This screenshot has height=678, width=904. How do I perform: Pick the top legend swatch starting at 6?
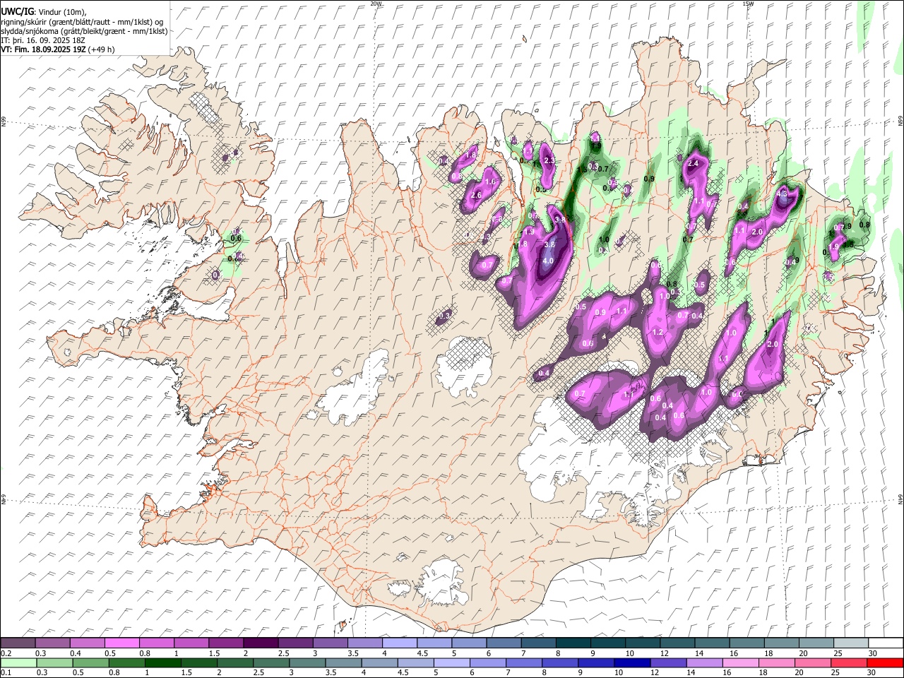(502, 643)
